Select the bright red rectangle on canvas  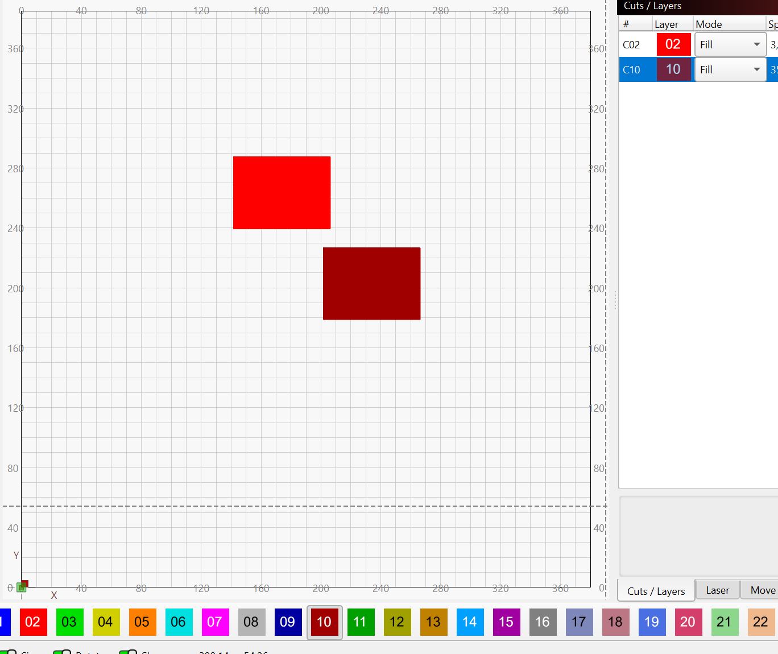[282, 193]
